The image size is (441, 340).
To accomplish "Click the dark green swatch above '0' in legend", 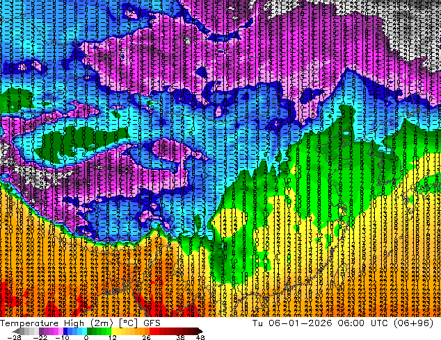I will [90, 331].
